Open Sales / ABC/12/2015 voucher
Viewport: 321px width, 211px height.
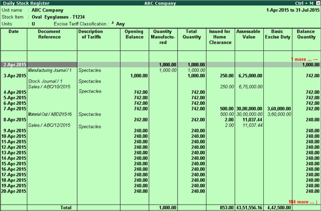tap(49, 125)
